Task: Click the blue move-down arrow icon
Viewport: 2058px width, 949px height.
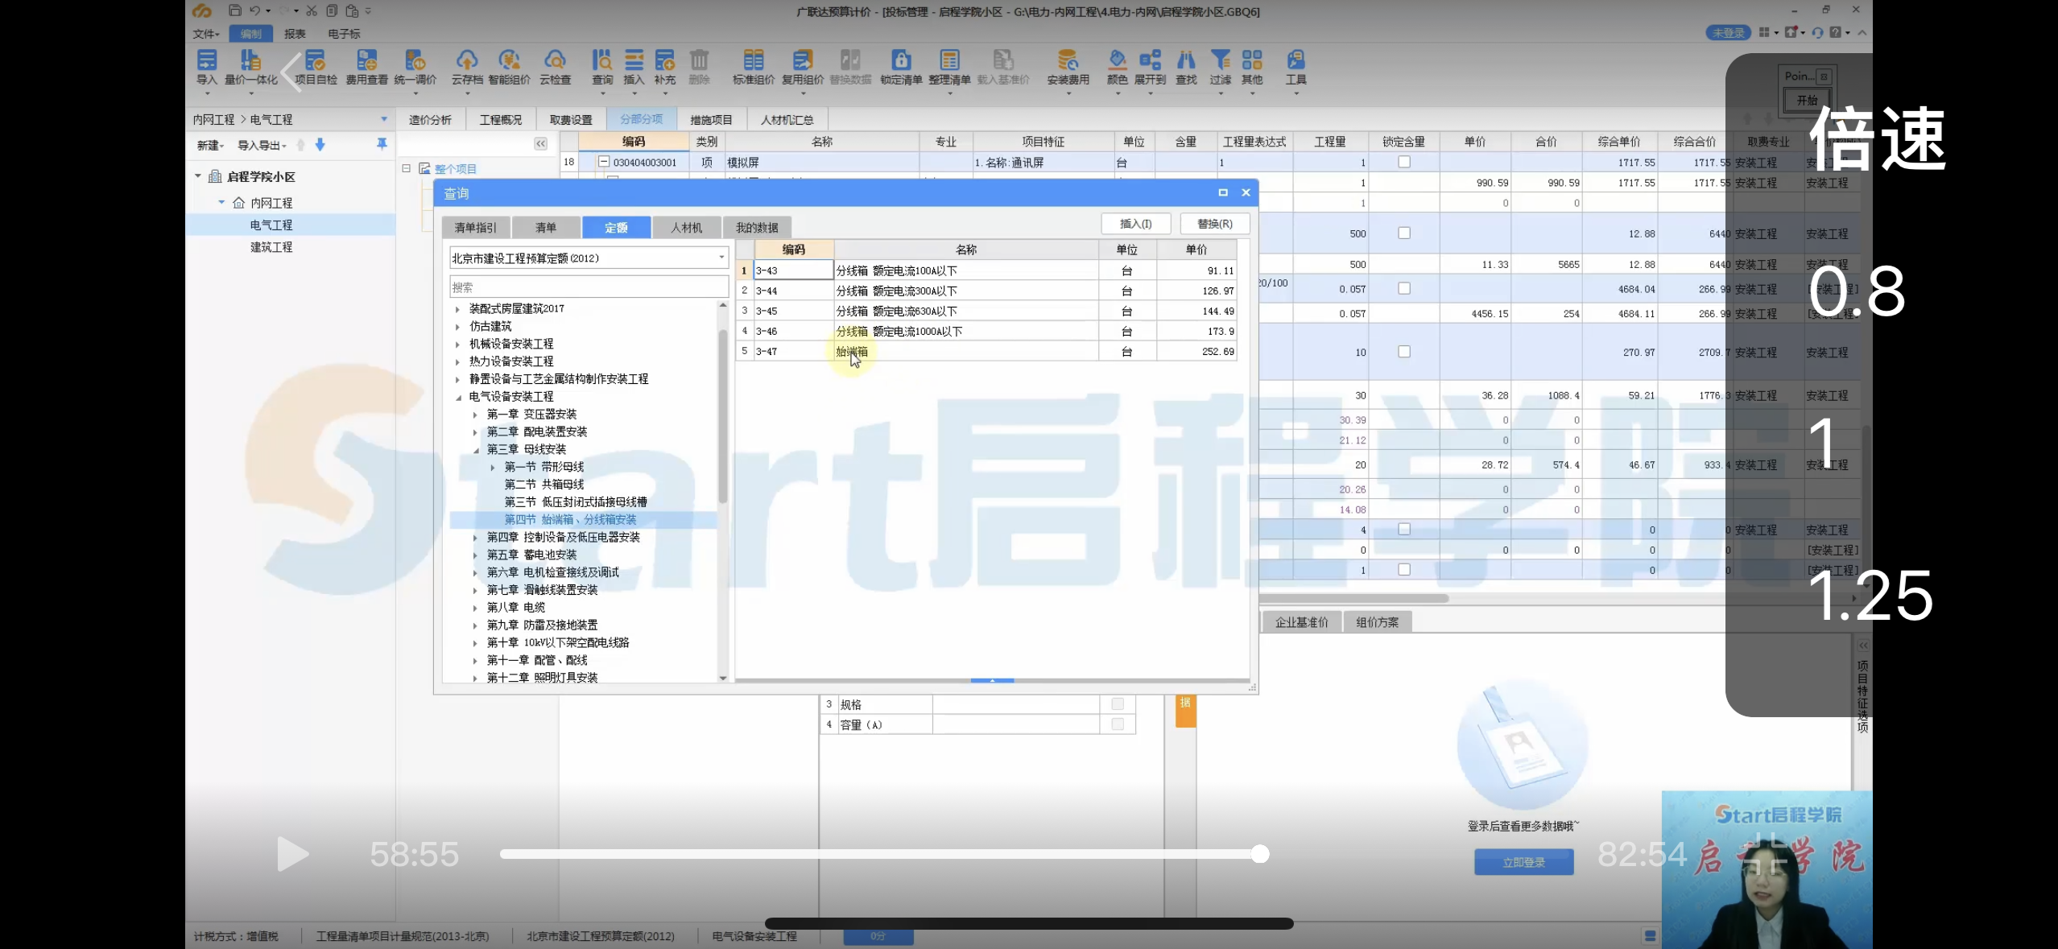Action: pos(320,145)
